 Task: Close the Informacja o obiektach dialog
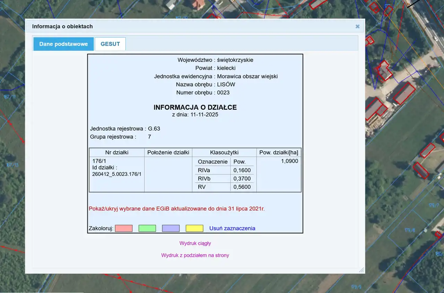point(357,27)
